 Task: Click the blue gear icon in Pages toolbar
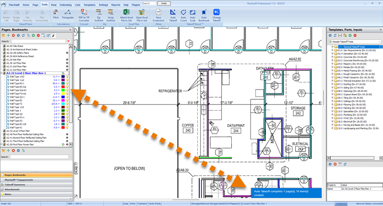point(18,35)
